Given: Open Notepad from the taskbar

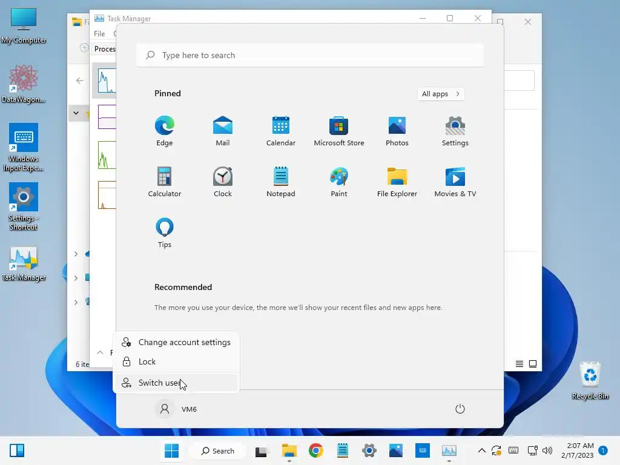Looking at the screenshot, I should [x=343, y=450].
